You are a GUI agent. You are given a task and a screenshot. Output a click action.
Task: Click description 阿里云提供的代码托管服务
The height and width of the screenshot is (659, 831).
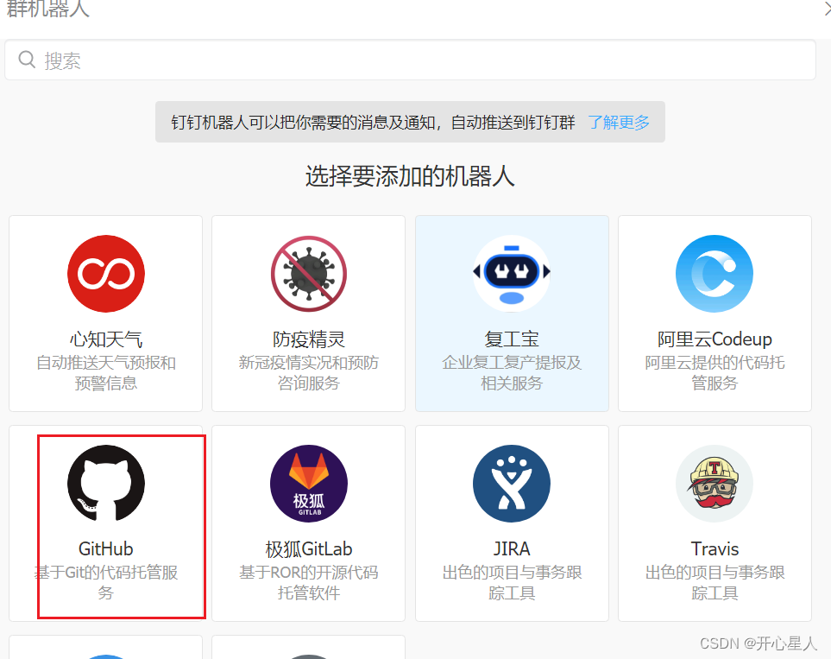coord(715,372)
